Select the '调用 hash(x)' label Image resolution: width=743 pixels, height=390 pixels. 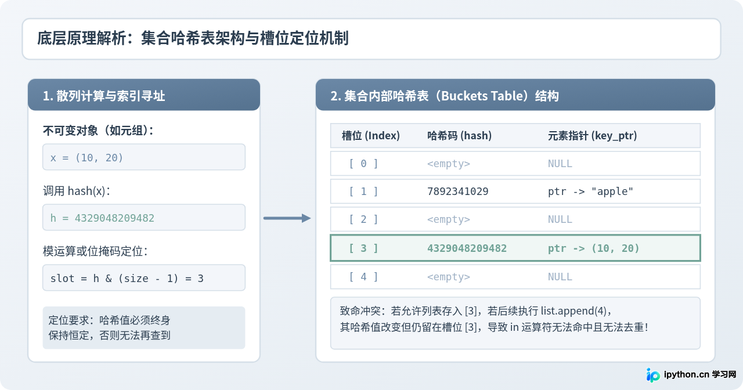(x=77, y=191)
